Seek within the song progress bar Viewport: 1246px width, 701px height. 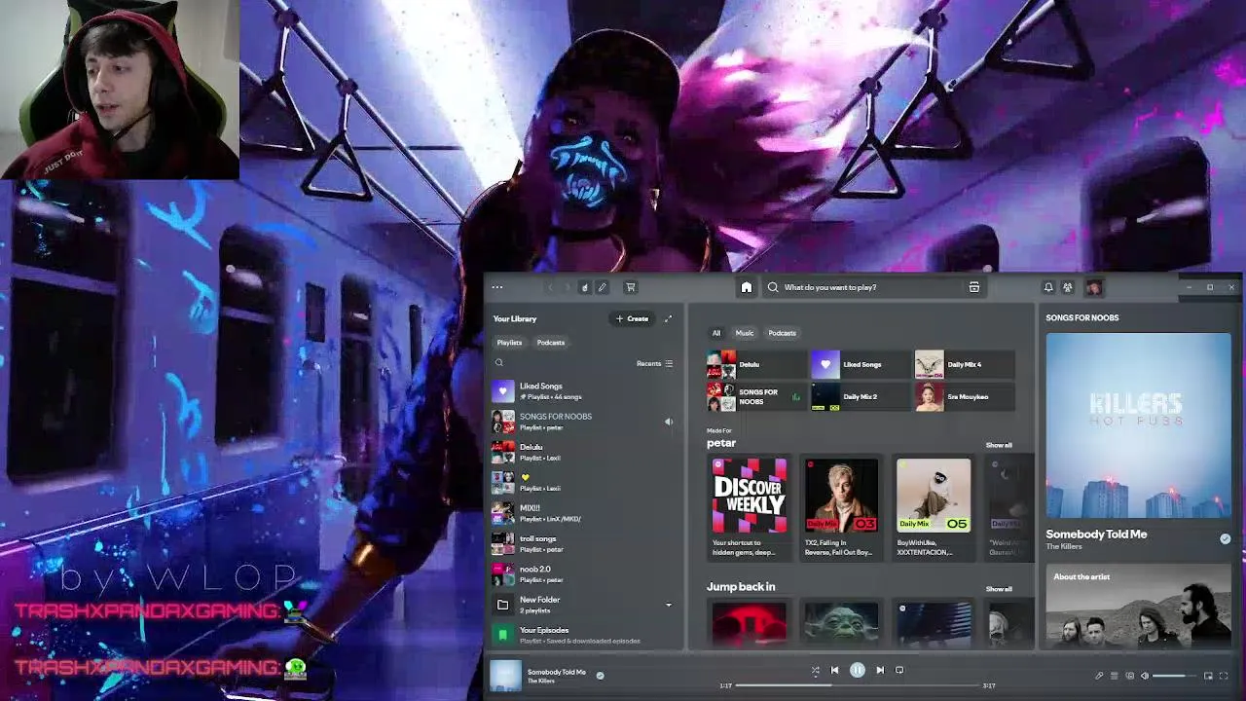[x=857, y=685]
